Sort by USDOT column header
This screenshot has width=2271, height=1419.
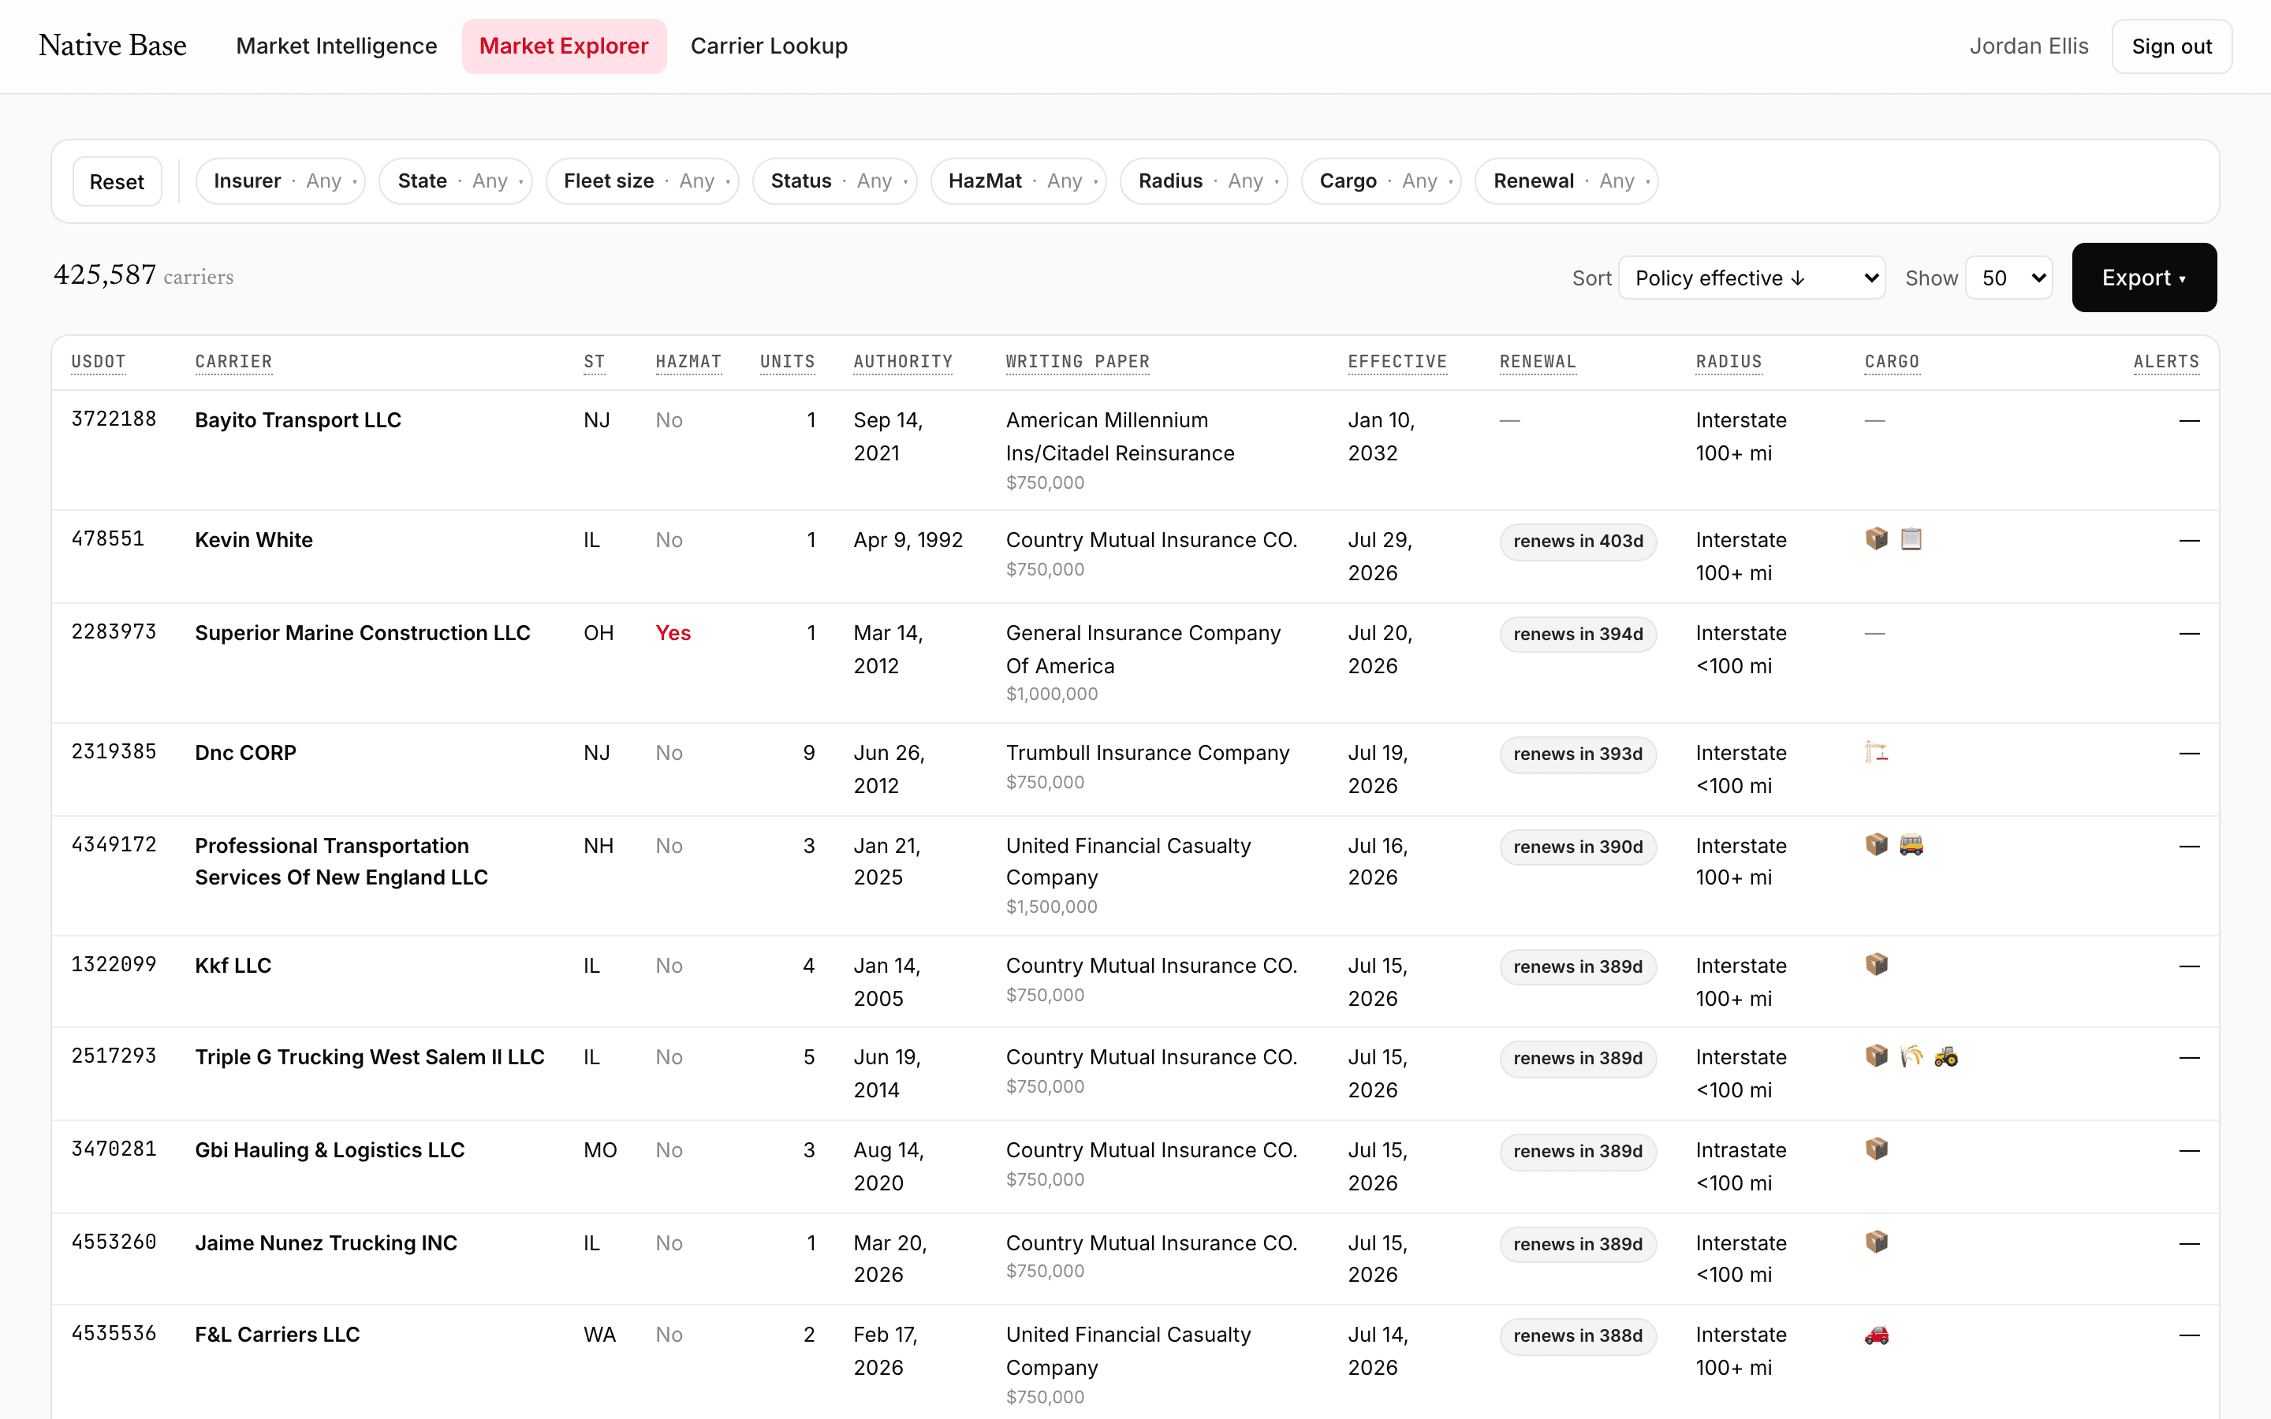click(99, 361)
